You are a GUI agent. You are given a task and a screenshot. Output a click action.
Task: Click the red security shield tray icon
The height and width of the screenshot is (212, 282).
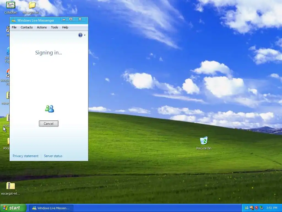256,208
